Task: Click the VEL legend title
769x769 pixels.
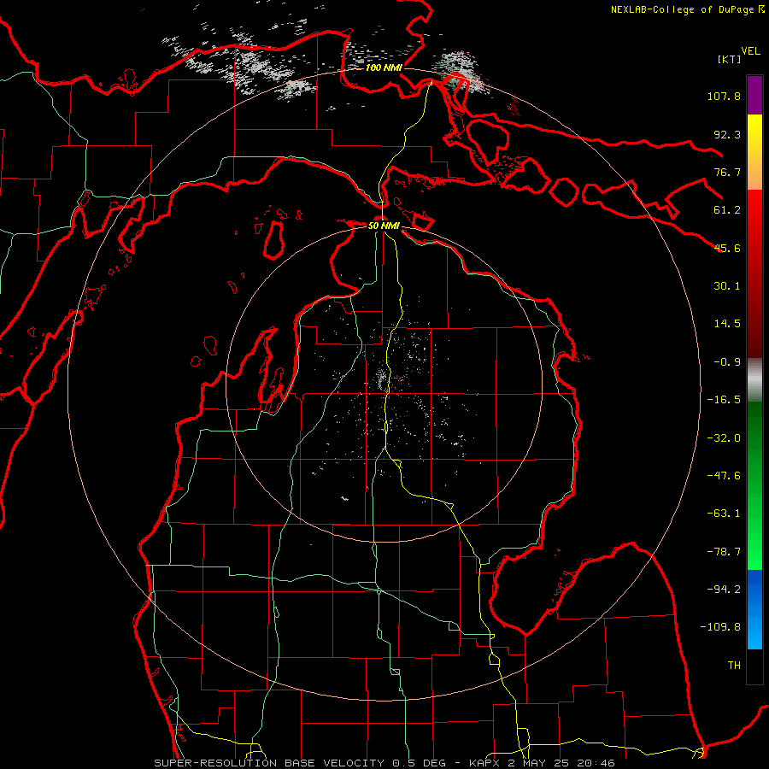Action: pos(750,51)
